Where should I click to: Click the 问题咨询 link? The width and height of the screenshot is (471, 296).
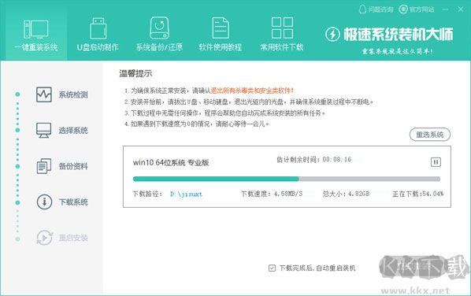point(380,9)
